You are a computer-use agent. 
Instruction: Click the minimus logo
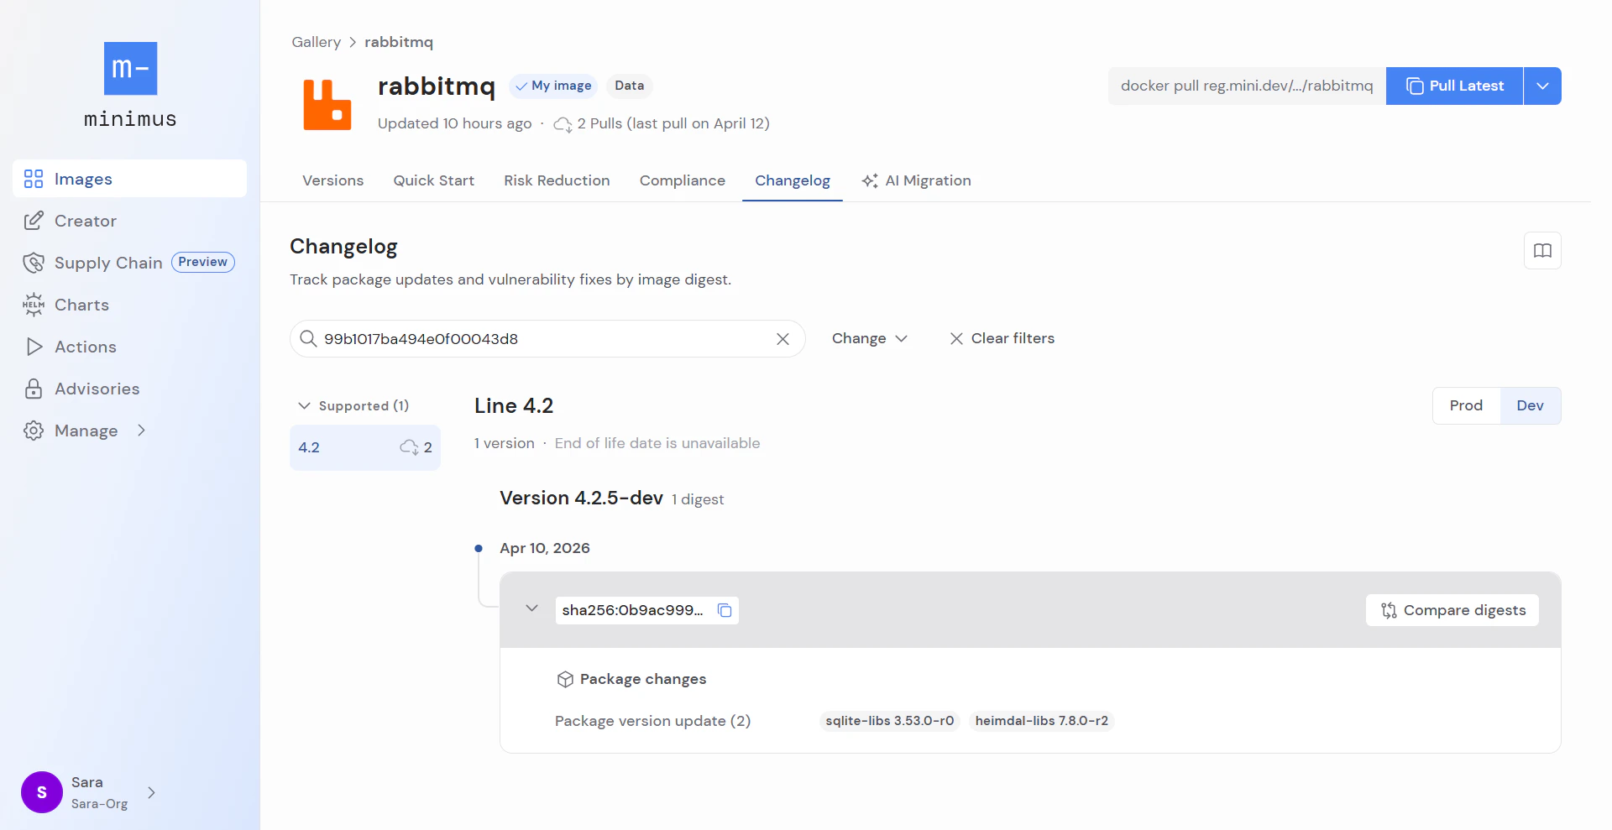click(x=130, y=85)
